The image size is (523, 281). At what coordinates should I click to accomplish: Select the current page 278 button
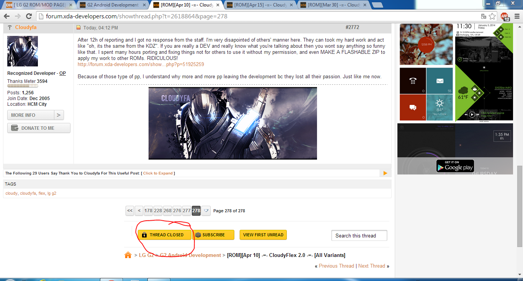click(x=196, y=211)
